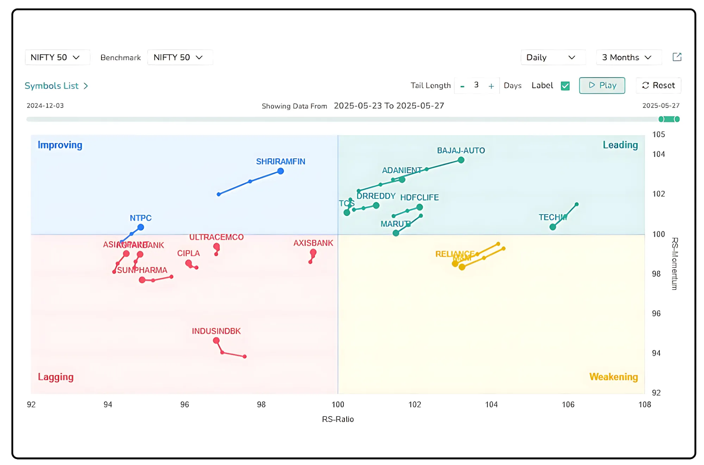Select the SHRIRAMFIN head data point
The height and width of the screenshot is (465, 704).
[280, 171]
